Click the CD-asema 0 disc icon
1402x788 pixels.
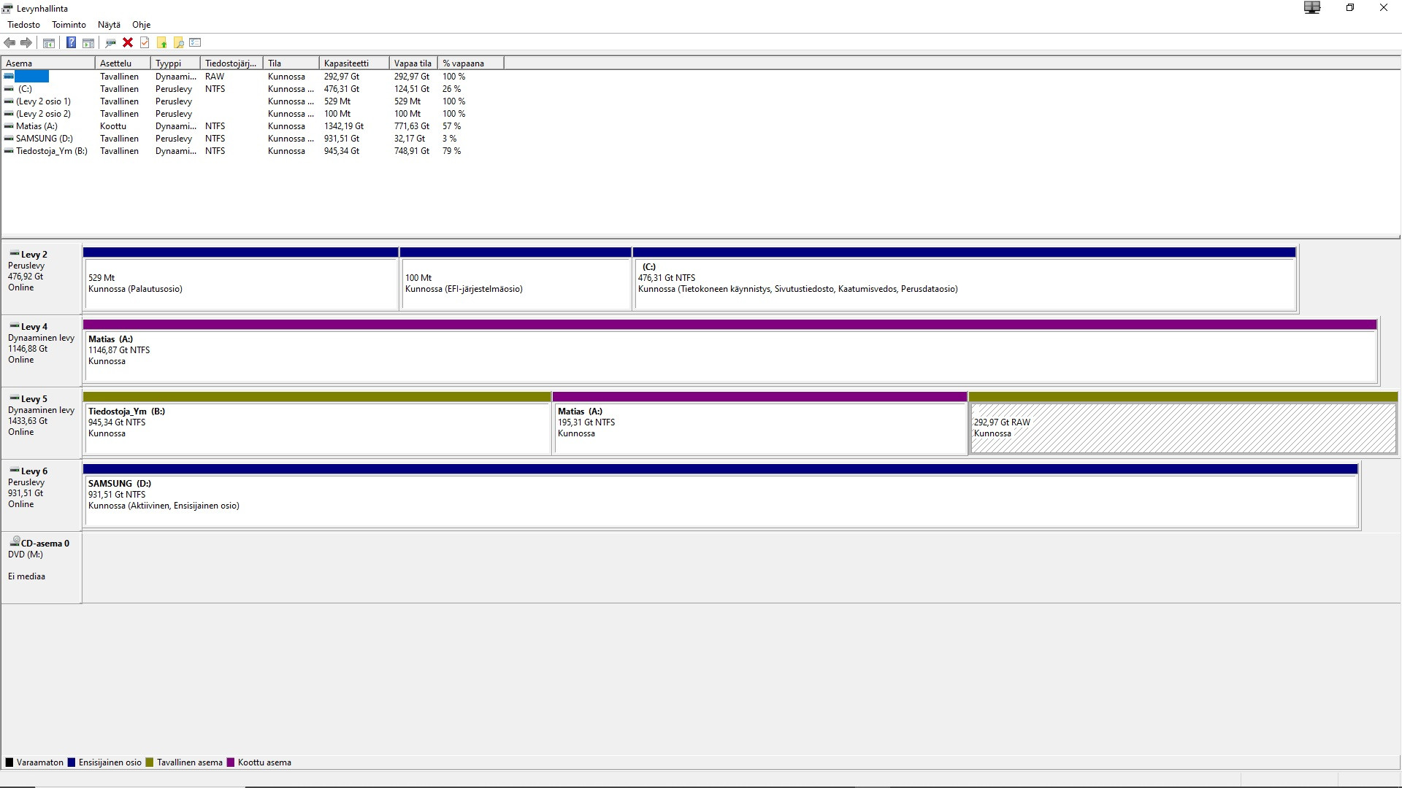click(x=15, y=541)
